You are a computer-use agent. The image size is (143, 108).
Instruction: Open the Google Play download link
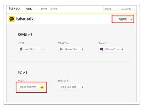pyautogui.click(x=71, y=49)
